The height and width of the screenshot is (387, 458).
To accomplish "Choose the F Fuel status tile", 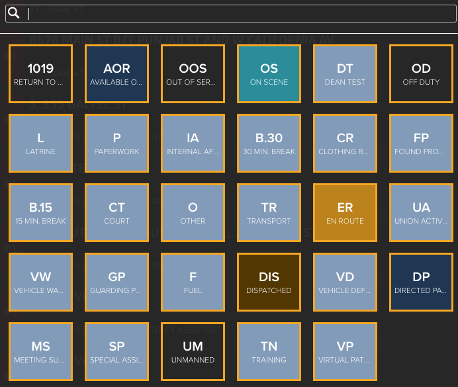I will (x=193, y=282).
